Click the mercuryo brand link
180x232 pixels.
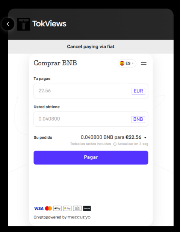tap(79, 217)
